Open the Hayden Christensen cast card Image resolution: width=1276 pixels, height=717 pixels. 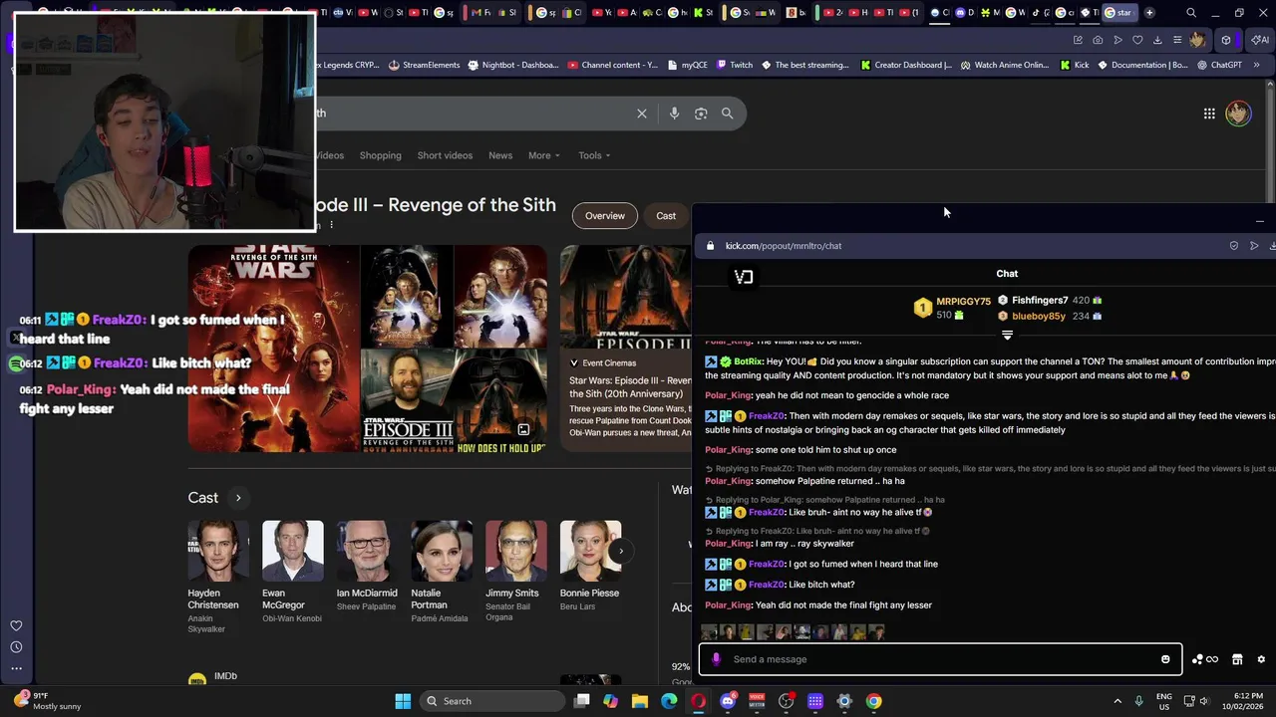(x=218, y=578)
